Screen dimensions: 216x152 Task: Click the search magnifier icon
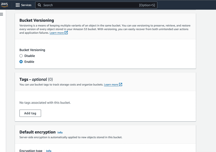[x=39, y=5]
